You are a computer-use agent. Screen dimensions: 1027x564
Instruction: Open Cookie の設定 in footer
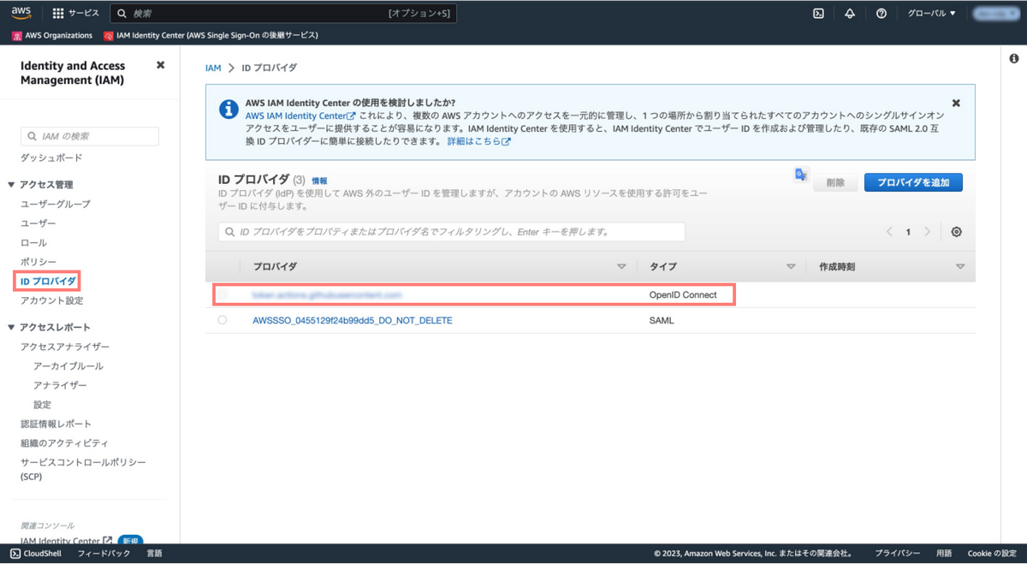pos(992,554)
